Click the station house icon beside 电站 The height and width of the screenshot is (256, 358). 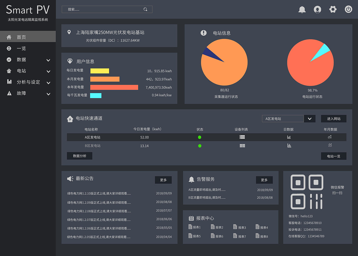tap(9, 71)
